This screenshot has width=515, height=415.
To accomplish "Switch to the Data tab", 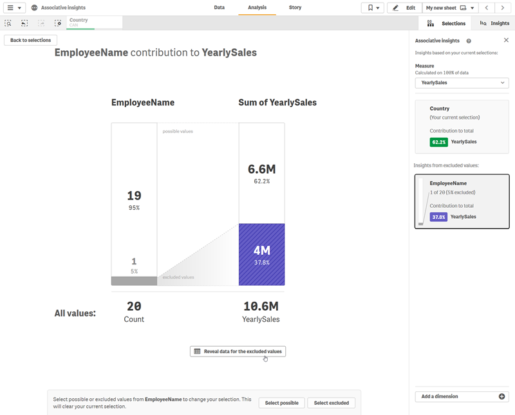I will pos(220,7).
